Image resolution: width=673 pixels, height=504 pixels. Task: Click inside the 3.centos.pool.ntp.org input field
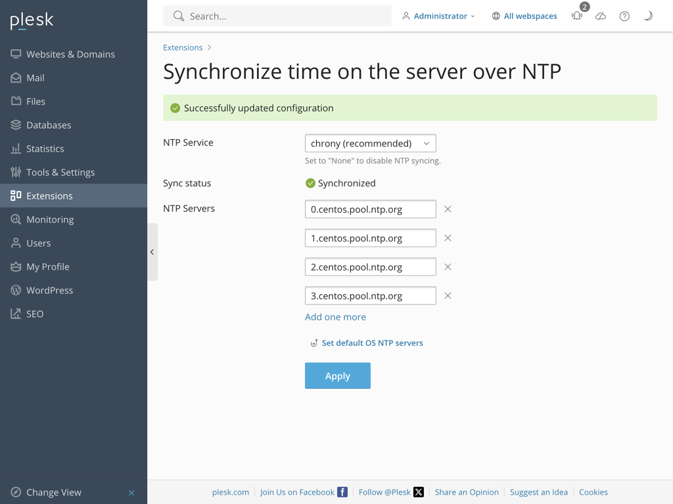370,295
